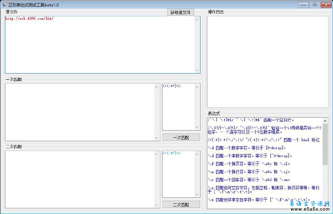Click the 二次匹配 regex pattern box
333x214 pixels.
point(181,174)
